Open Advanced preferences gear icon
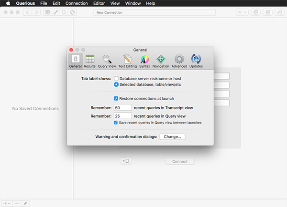Image resolution: width=287 pixels, height=207 pixels. pos(179,61)
